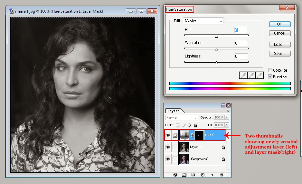This screenshot has height=184, width=302.
Task: Toggle Lock image pixels brush icon
Action: pos(184,125)
